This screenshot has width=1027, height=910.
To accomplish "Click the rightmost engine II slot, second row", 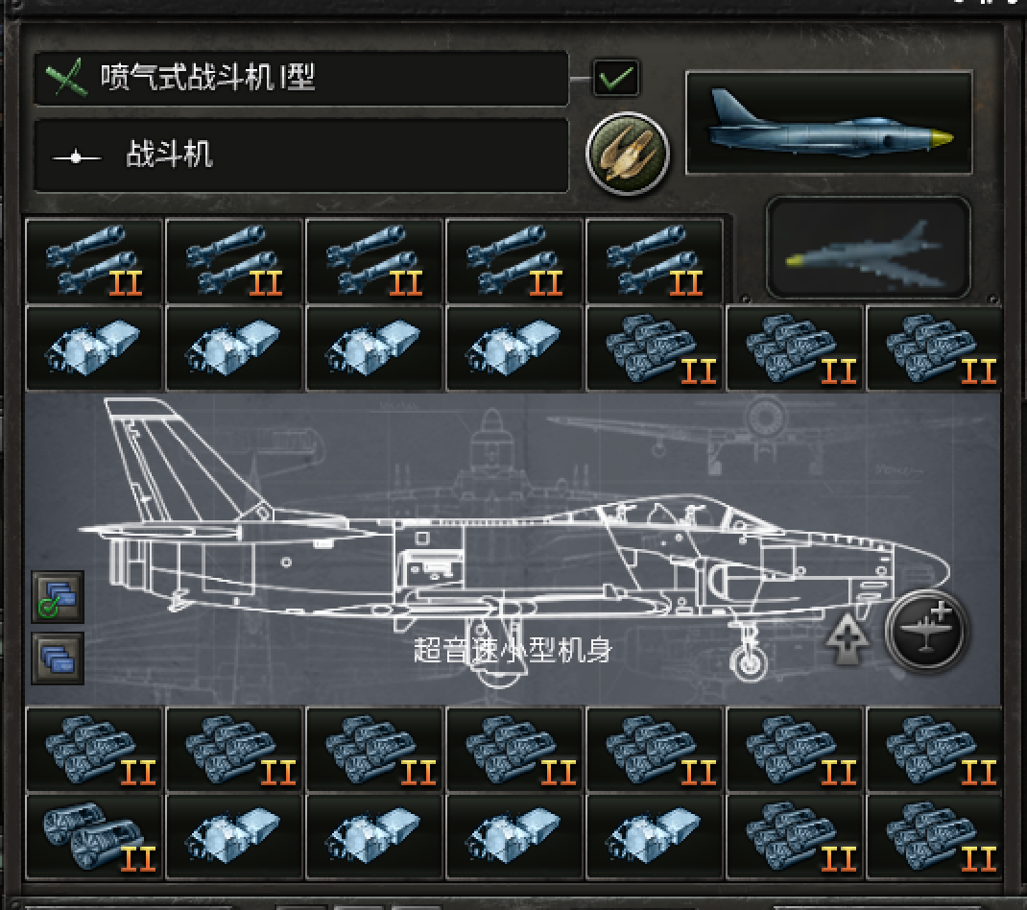I will tap(935, 348).
